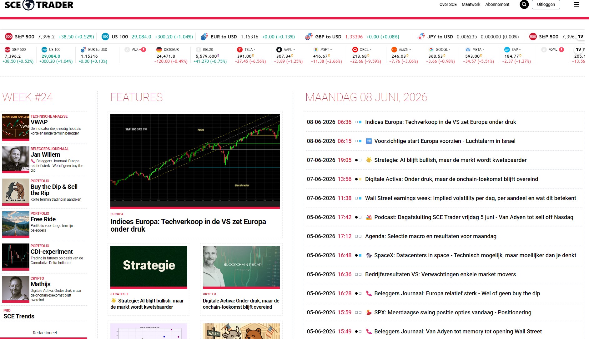Click the CDI-experiment chart thumbnail
This screenshot has width=589, height=339.
click(x=16, y=257)
